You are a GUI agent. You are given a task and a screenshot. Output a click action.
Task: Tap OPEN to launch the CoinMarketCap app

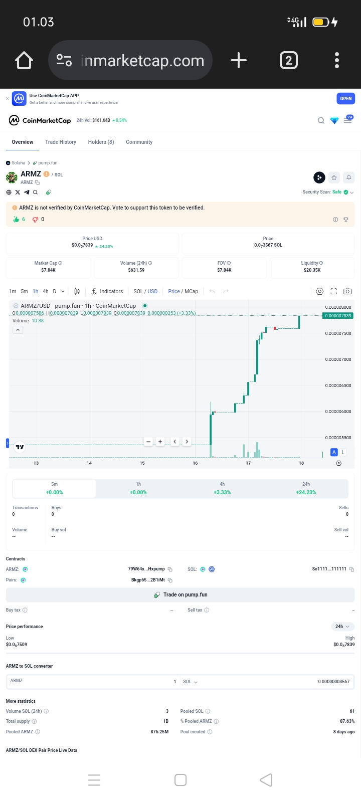pos(345,99)
